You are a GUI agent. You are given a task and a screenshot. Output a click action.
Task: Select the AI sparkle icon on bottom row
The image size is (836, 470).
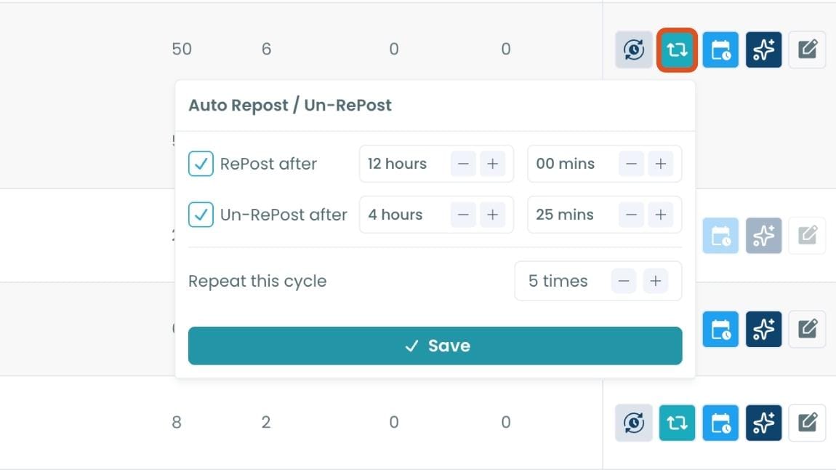coord(763,423)
